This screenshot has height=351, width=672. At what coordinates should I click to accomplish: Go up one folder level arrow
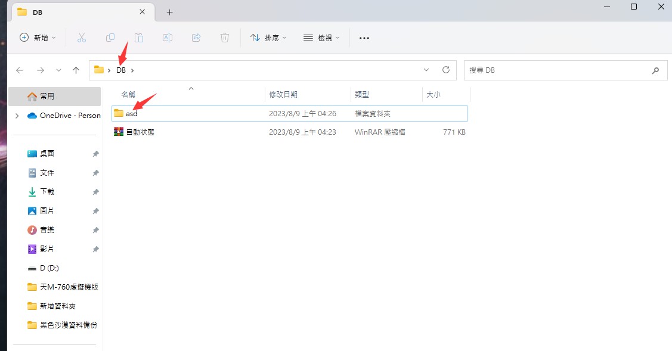coord(76,70)
